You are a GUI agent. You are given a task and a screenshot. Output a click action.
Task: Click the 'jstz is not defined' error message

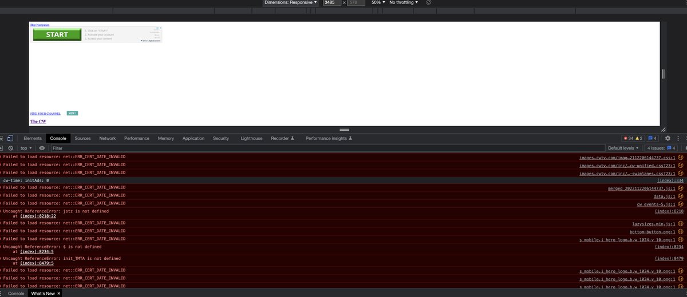(x=56, y=211)
